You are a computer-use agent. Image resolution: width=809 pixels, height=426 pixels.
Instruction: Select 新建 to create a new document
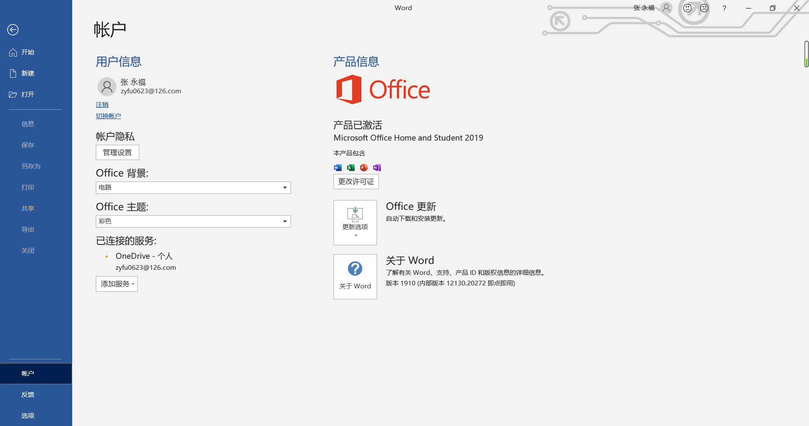(36, 73)
